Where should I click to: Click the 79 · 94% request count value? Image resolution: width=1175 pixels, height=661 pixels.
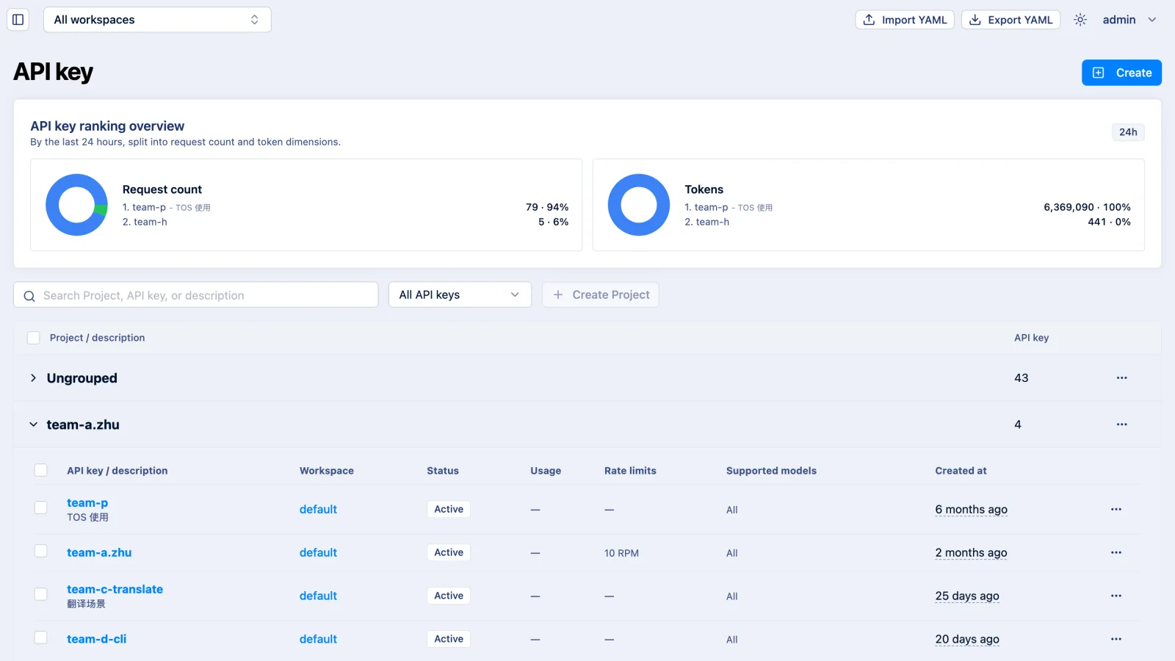[x=547, y=207]
